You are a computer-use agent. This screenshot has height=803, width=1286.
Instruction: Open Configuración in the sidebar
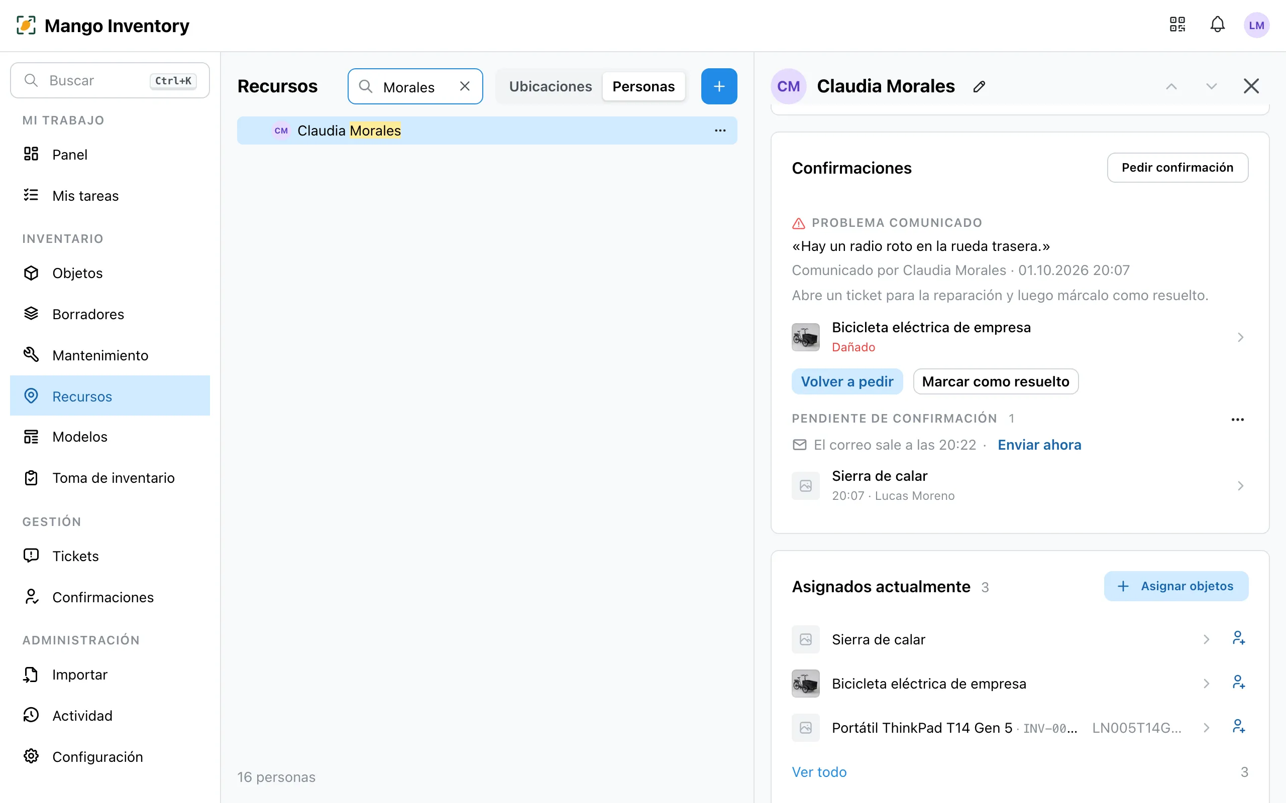(x=110, y=757)
